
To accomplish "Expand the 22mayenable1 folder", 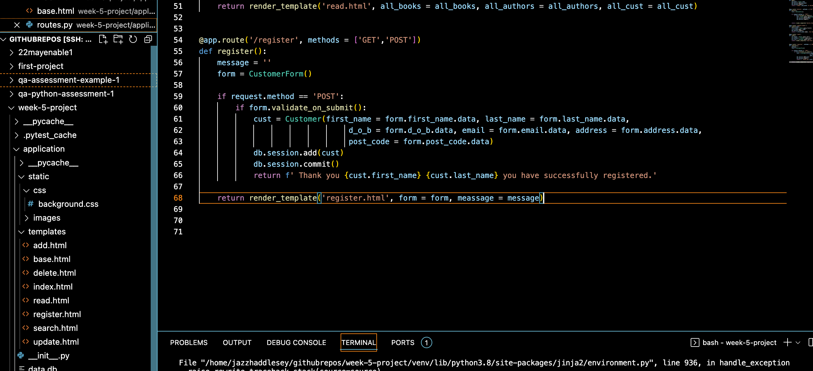I will tap(11, 52).
